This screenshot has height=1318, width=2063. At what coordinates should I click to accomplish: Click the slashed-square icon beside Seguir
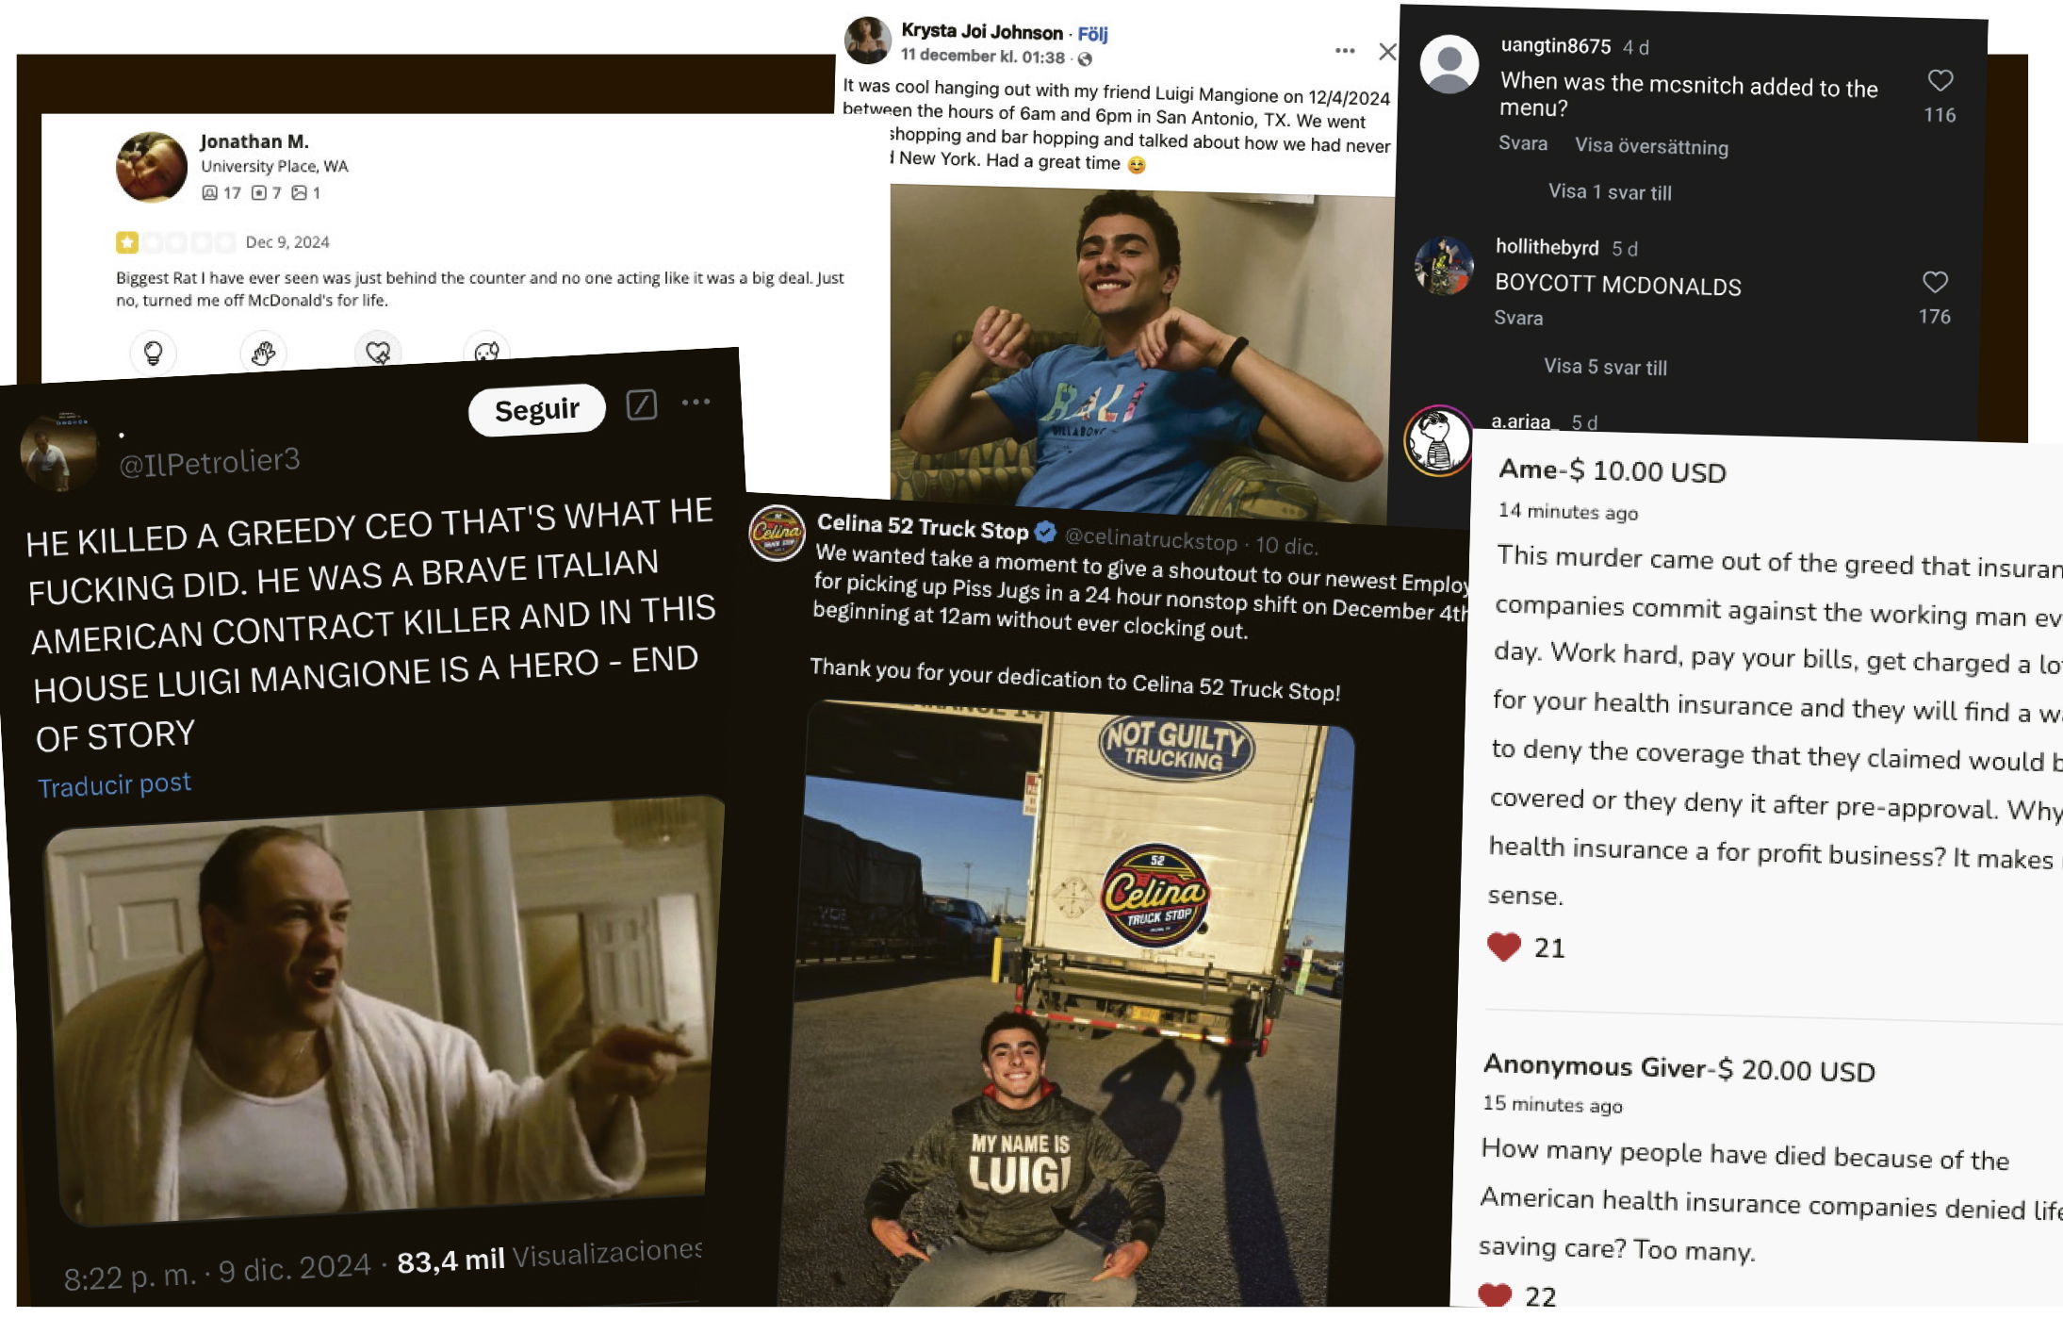coord(642,405)
